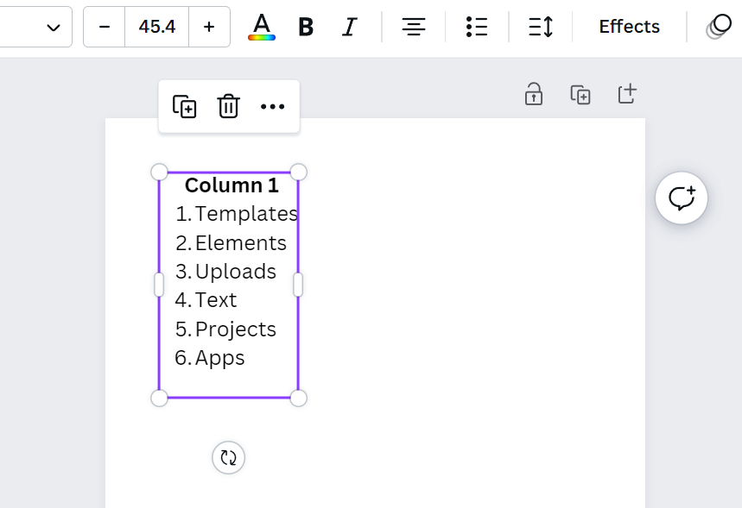Open line spacing options
This screenshot has height=508, width=742.
tap(541, 27)
